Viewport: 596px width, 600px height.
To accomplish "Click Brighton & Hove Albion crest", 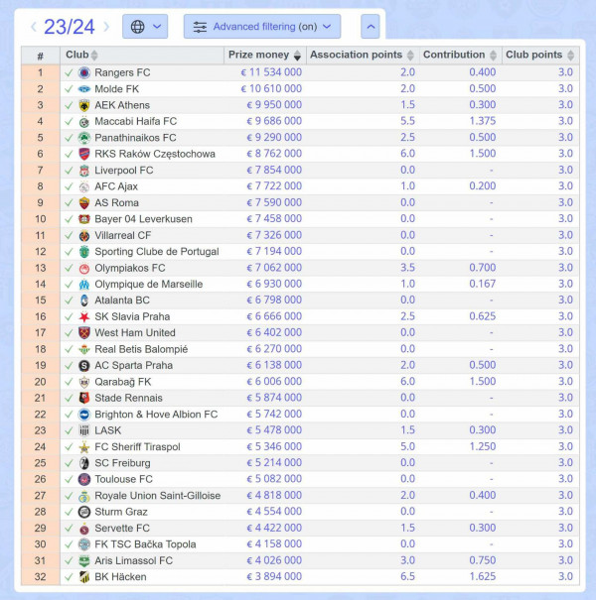I will [x=84, y=415].
